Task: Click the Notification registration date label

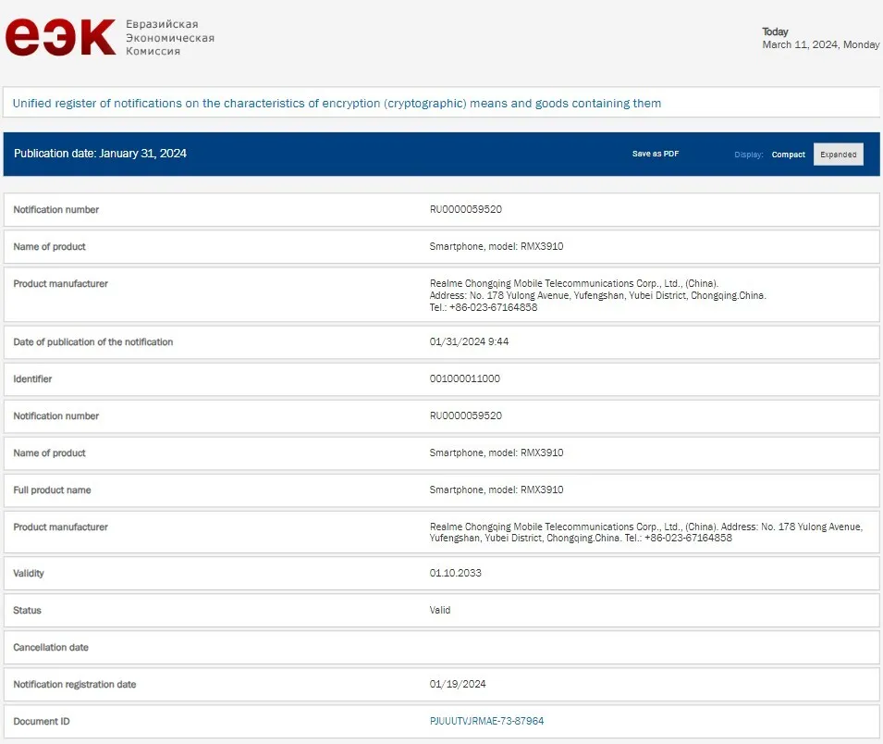Action: [x=74, y=684]
